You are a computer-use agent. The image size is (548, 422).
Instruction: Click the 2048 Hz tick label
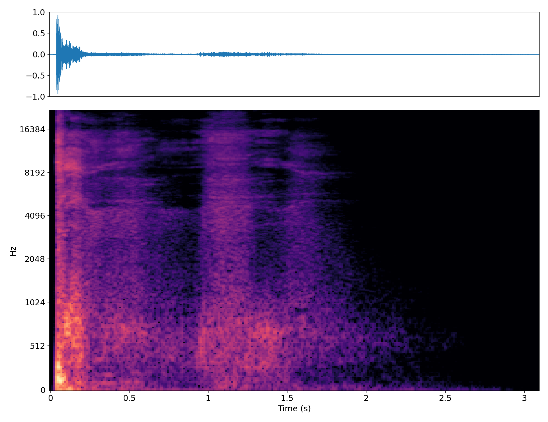pos(35,259)
